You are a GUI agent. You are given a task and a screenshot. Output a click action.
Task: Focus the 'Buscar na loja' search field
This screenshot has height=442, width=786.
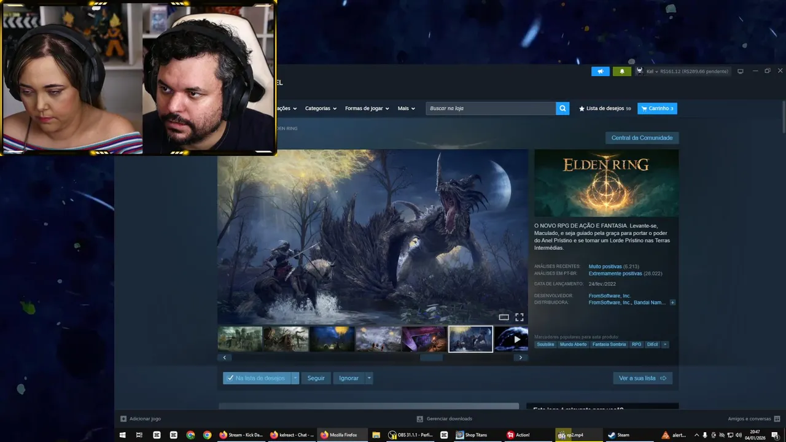tap(491, 108)
